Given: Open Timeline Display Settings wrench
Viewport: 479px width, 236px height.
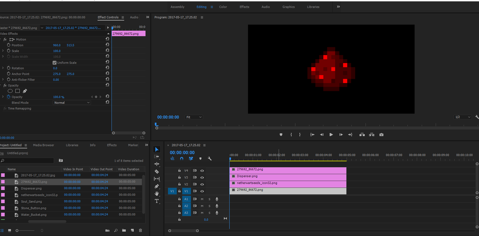Looking at the screenshot, I should tap(210, 159).
